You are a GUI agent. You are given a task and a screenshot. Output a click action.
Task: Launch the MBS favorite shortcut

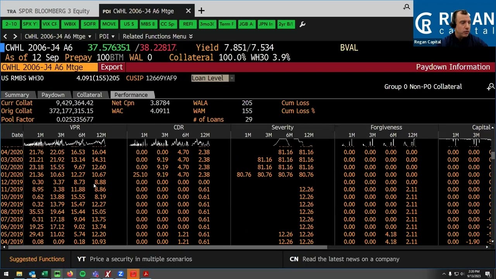pyautogui.click(x=148, y=24)
